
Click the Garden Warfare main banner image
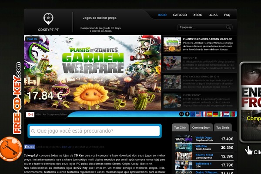click(x=93, y=73)
